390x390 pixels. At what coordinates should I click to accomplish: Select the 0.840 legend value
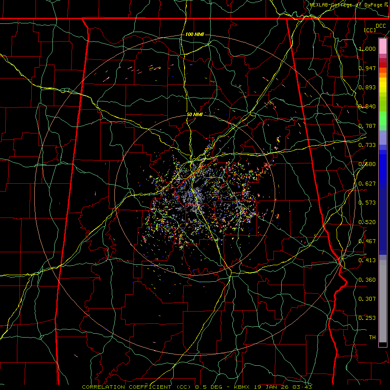(x=367, y=107)
